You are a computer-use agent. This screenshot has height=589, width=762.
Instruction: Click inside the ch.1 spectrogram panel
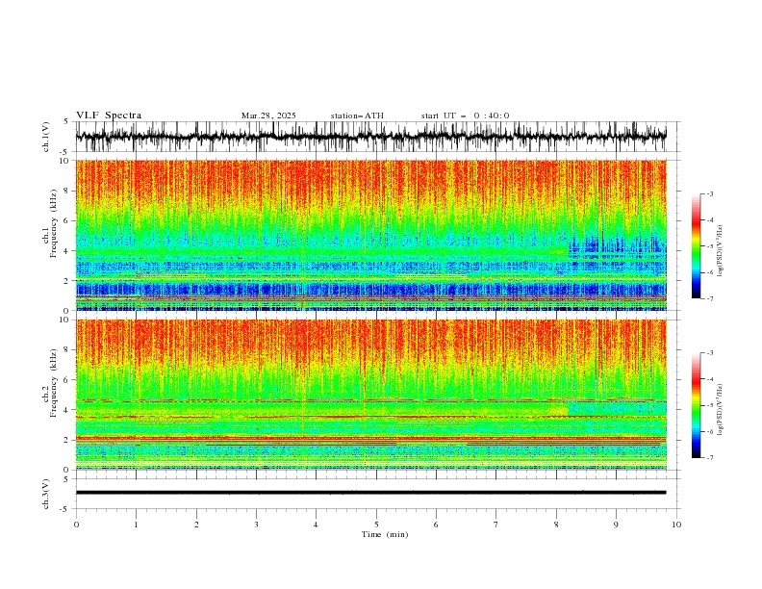click(x=370, y=235)
